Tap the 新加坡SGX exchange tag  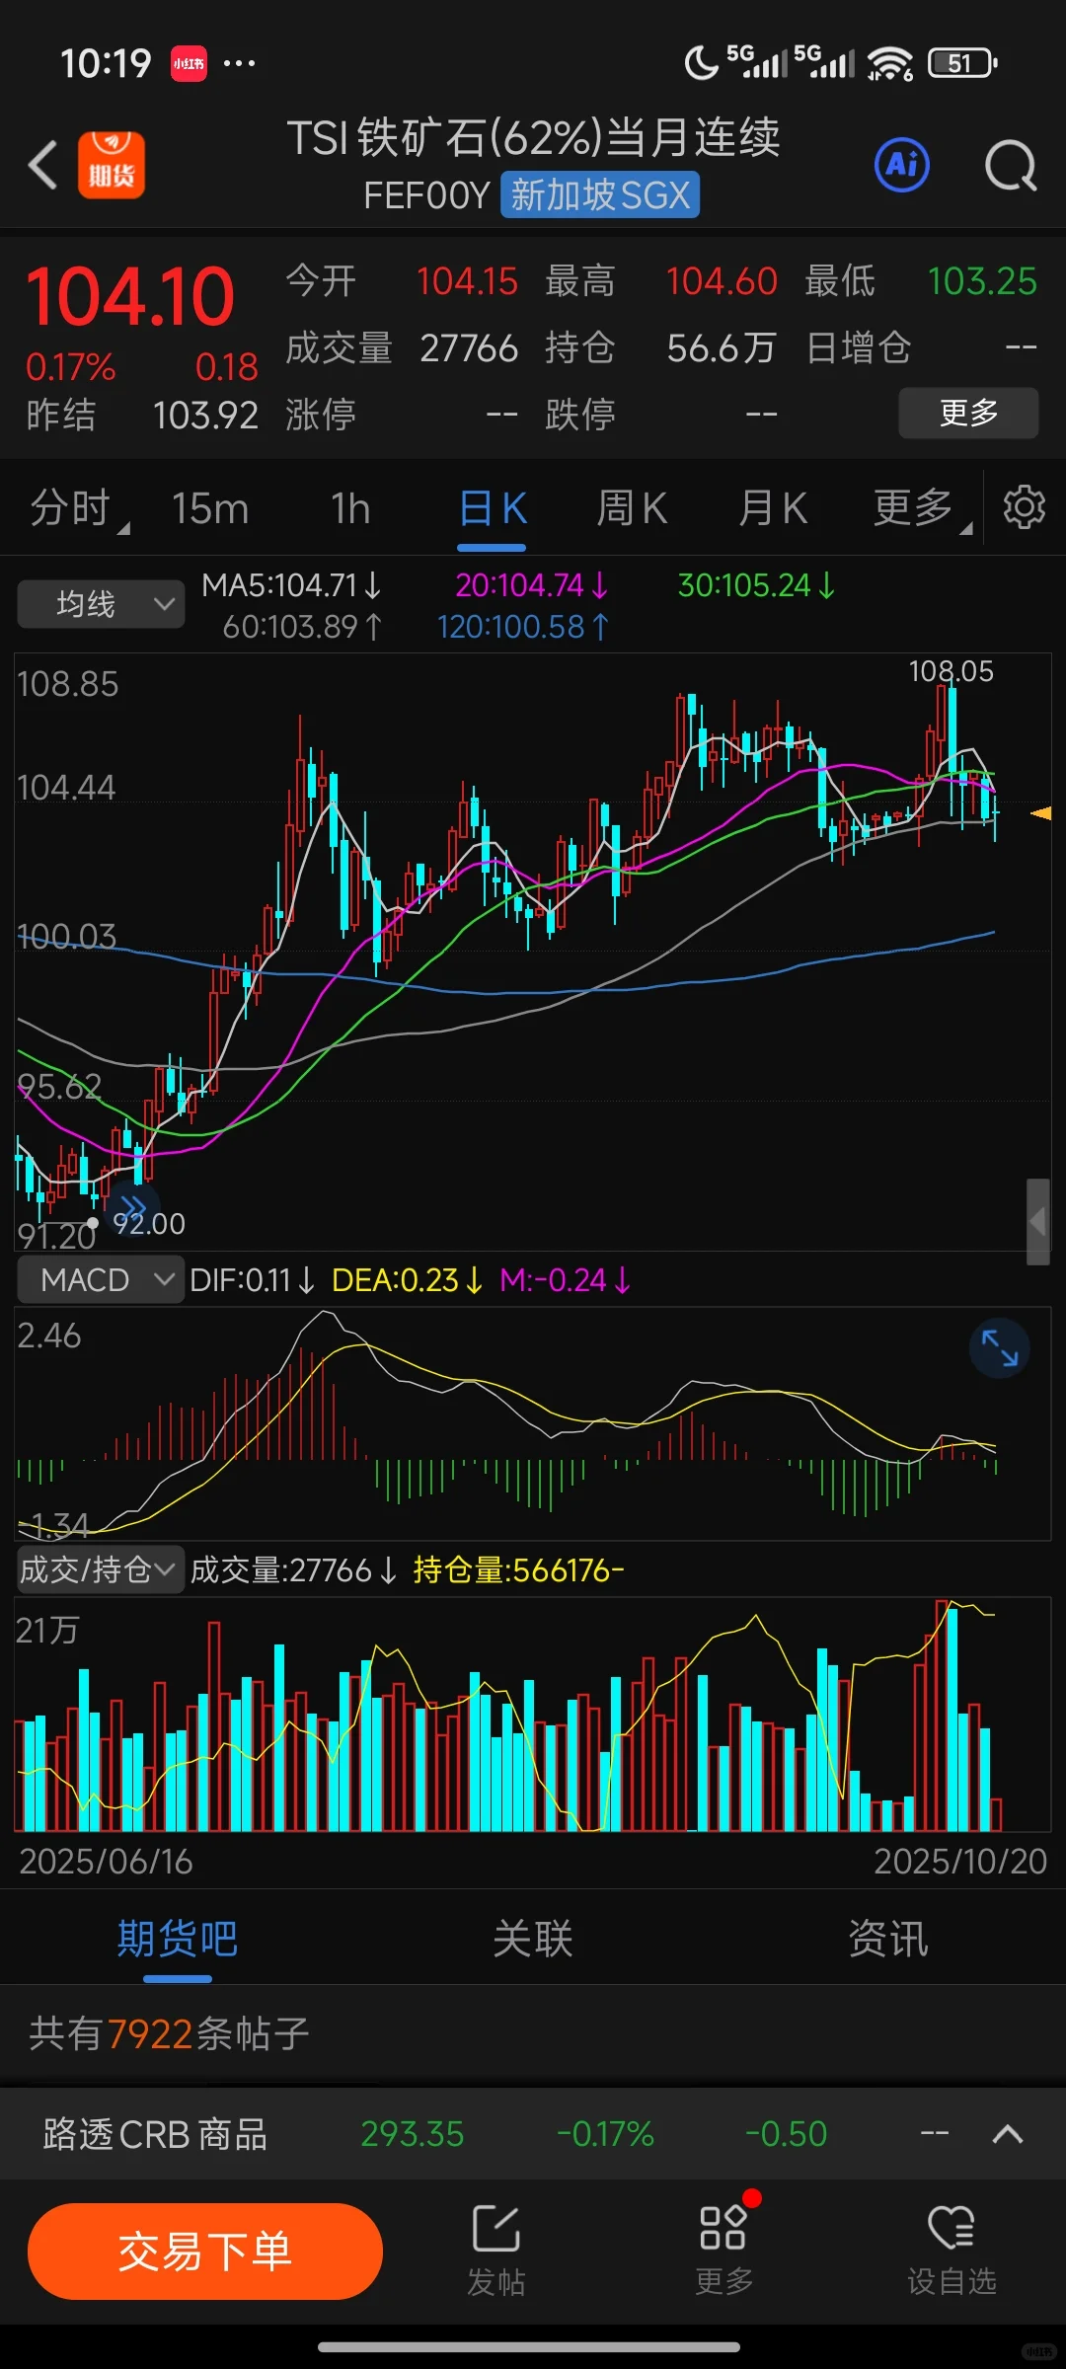(x=600, y=194)
